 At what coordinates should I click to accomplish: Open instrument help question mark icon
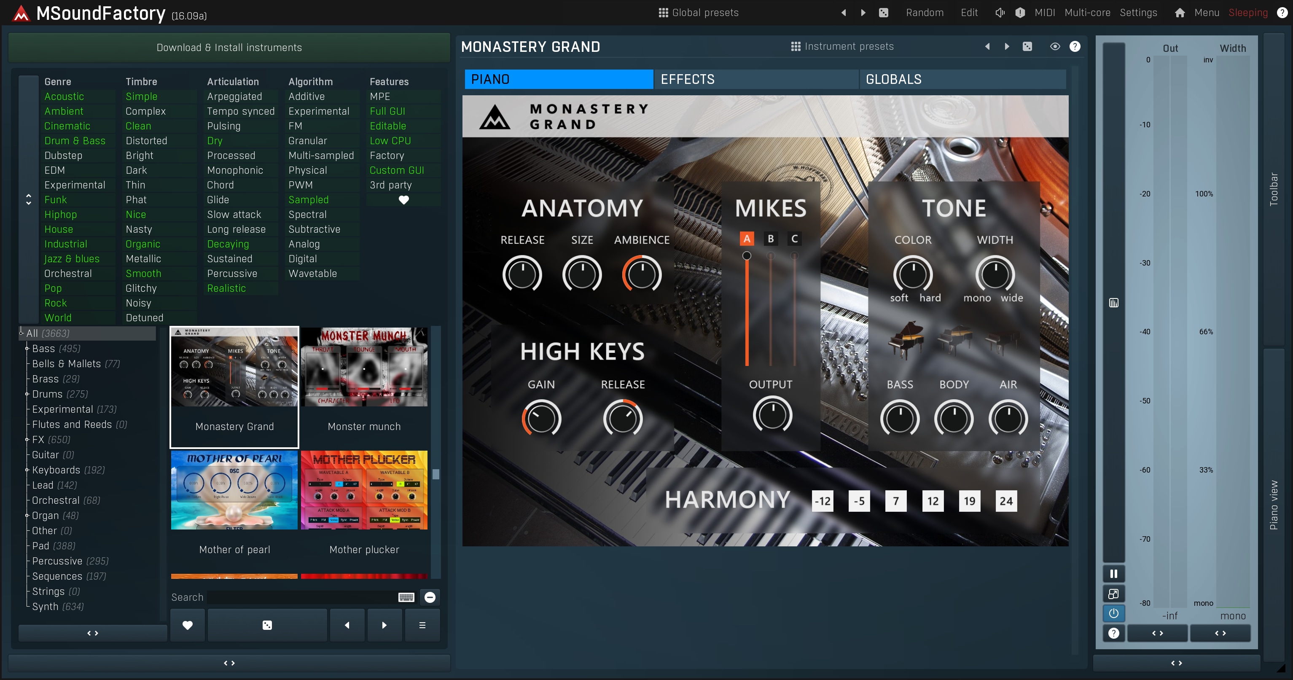(1075, 46)
